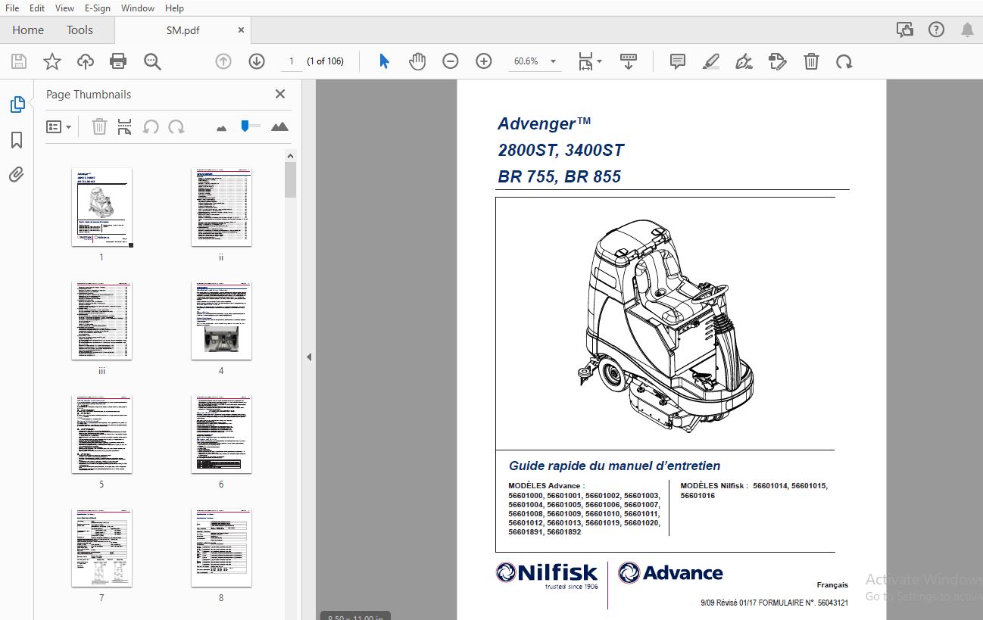Select the SM.pdf document tab
This screenshot has height=620, width=983.
181,30
